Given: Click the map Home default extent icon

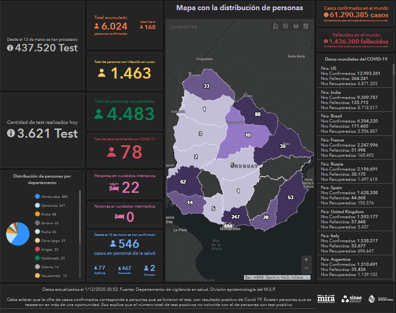Looking at the screenshot, I should pos(276,26).
